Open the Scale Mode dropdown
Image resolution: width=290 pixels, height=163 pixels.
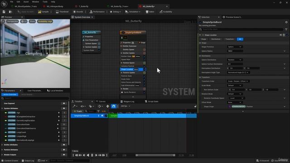[235, 86]
